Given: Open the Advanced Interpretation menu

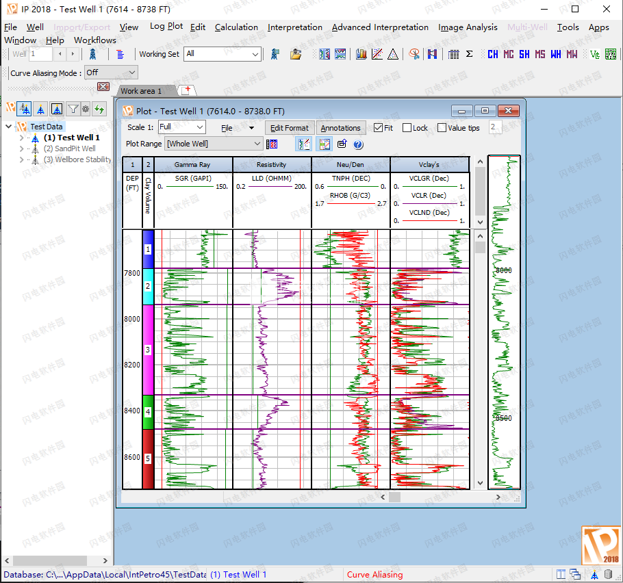Looking at the screenshot, I should pos(380,27).
